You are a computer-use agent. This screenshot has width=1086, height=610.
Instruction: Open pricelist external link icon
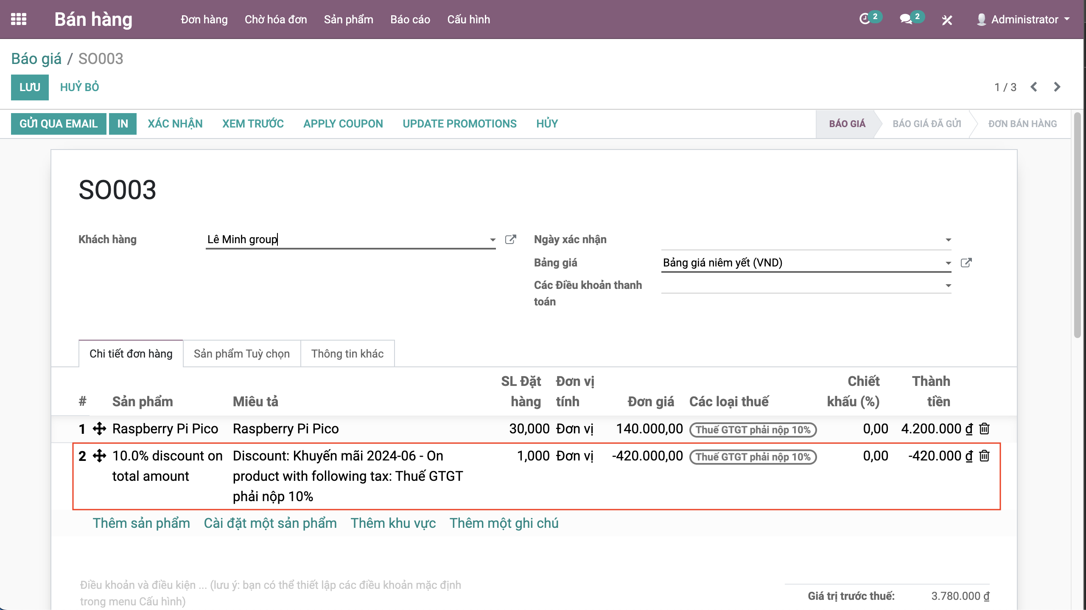966,263
